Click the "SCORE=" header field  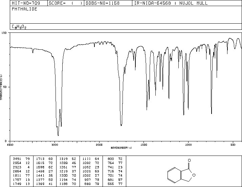pyautogui.click(x=66, y=3)
